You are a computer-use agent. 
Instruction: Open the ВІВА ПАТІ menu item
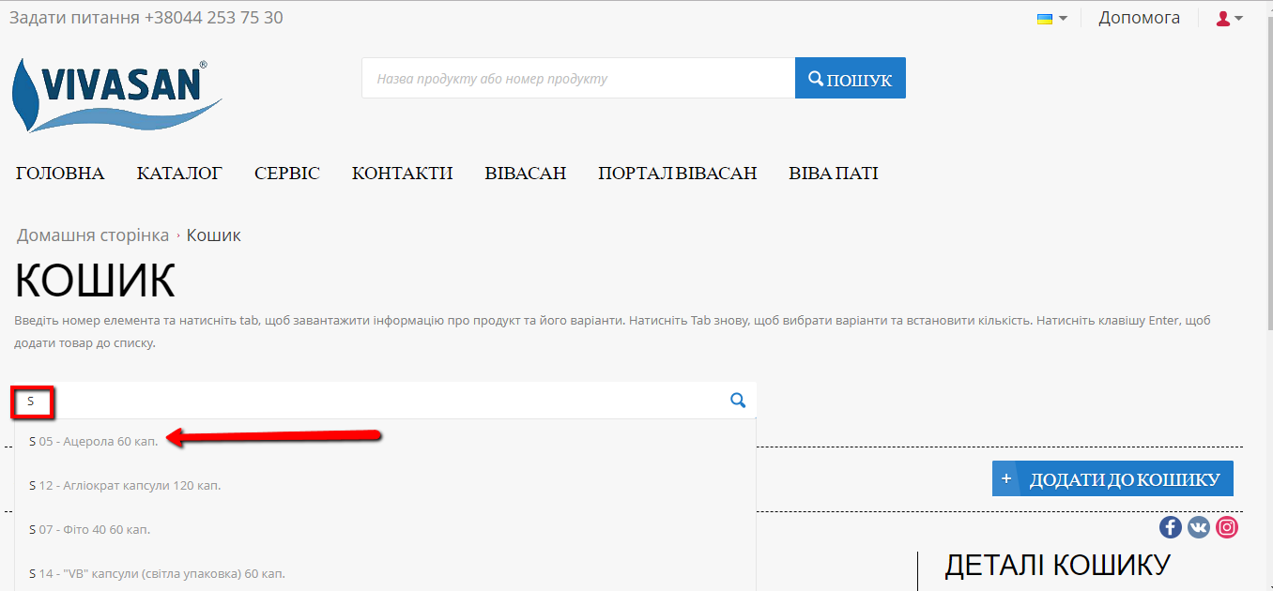click(x=834, y=174)
